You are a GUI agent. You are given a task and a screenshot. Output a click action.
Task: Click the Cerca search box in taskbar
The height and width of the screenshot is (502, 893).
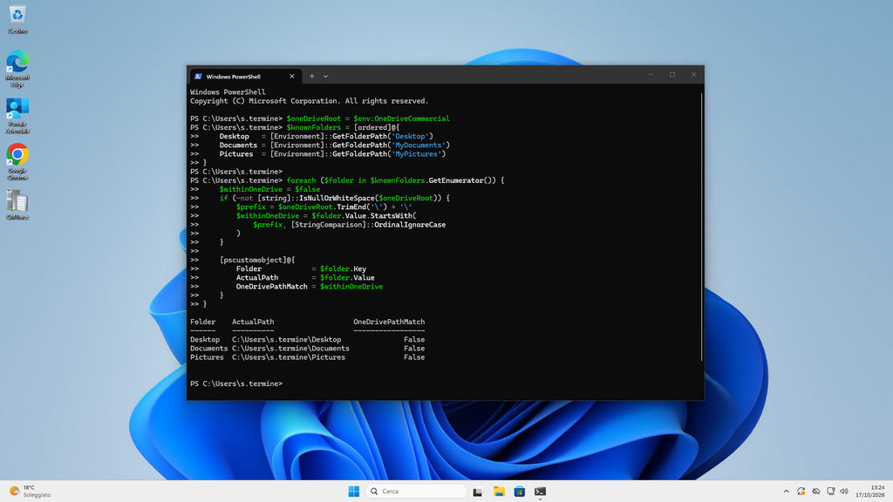tap(416, 492)
